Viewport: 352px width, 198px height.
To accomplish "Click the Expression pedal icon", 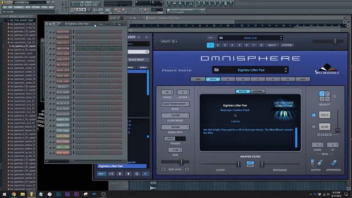I will (x=334, y=163).
